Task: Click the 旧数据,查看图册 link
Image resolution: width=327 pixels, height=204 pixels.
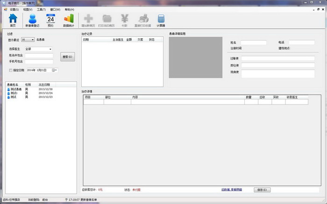Action: click(232, 190)
